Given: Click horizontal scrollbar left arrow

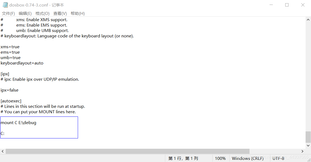Looking at the screenshot, I should pyautogui.click(x=3, y=151).
